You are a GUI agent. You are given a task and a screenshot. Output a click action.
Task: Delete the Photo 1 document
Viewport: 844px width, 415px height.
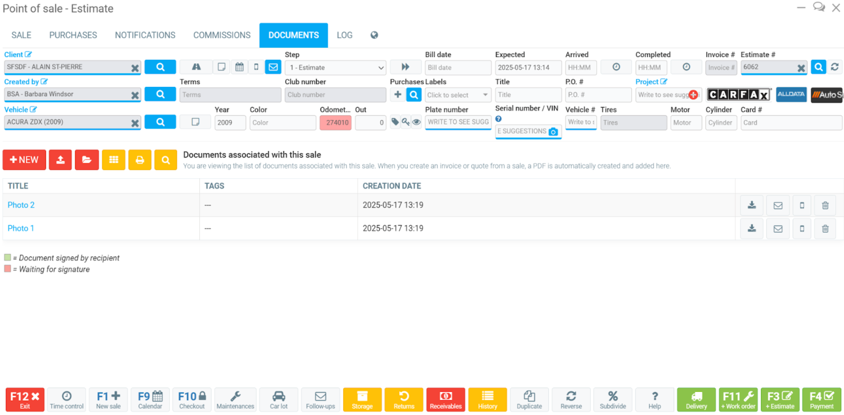pos(825,229)
